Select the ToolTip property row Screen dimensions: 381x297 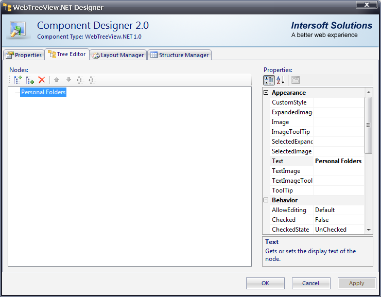(317, 190)
